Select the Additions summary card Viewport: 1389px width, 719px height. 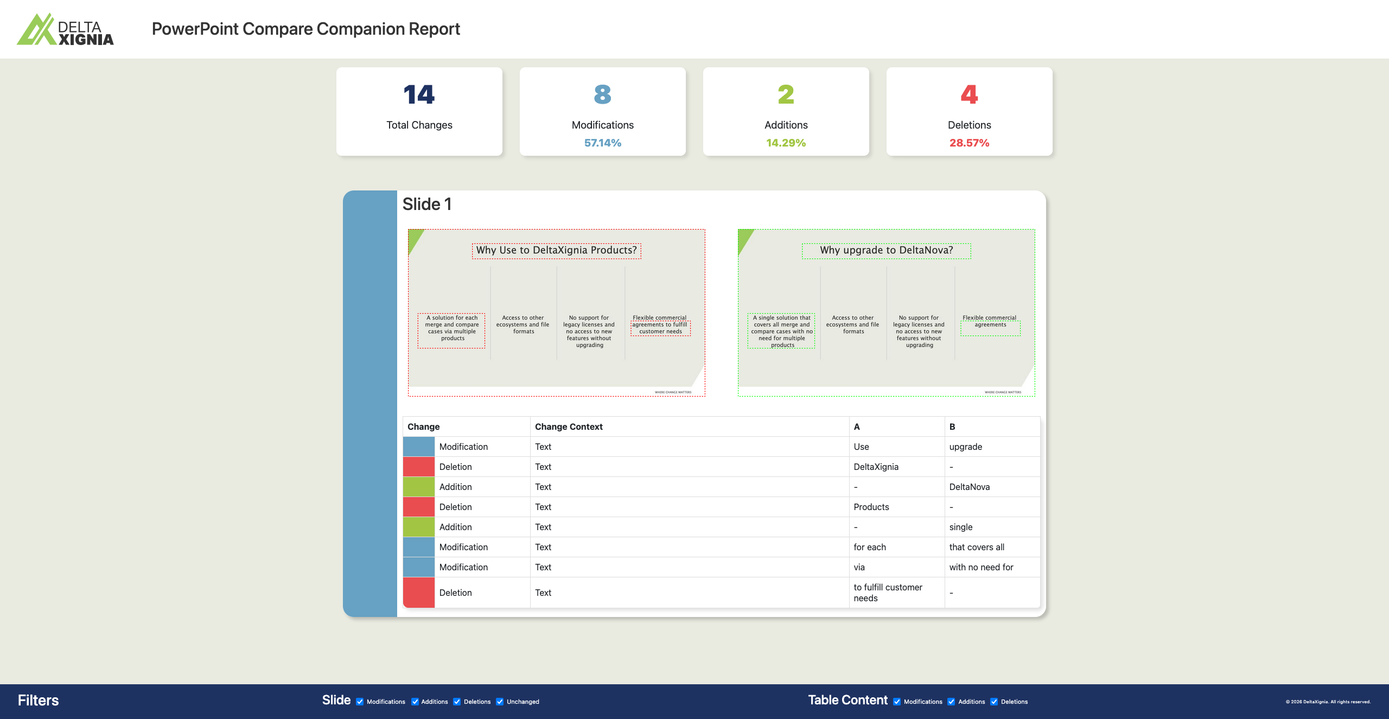786,111
